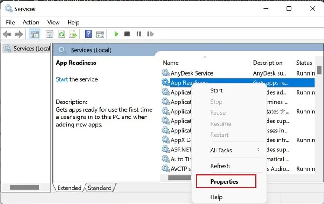Choose Refresh in the context menu
Image resolution: width=324 pixels, height=204 pixels.
click(x=220, y=166)
